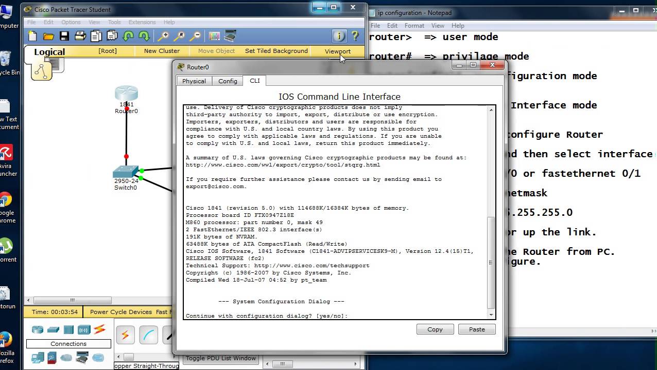Click the Mozilla Firefox desktop icon
Image resolution: width=657 pixels, height=370 pixels.
[5, 340]
